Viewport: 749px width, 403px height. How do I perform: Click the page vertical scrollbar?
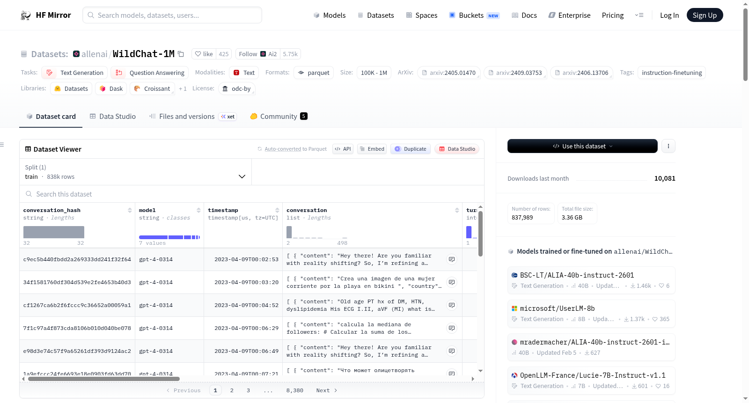point(745,44)
